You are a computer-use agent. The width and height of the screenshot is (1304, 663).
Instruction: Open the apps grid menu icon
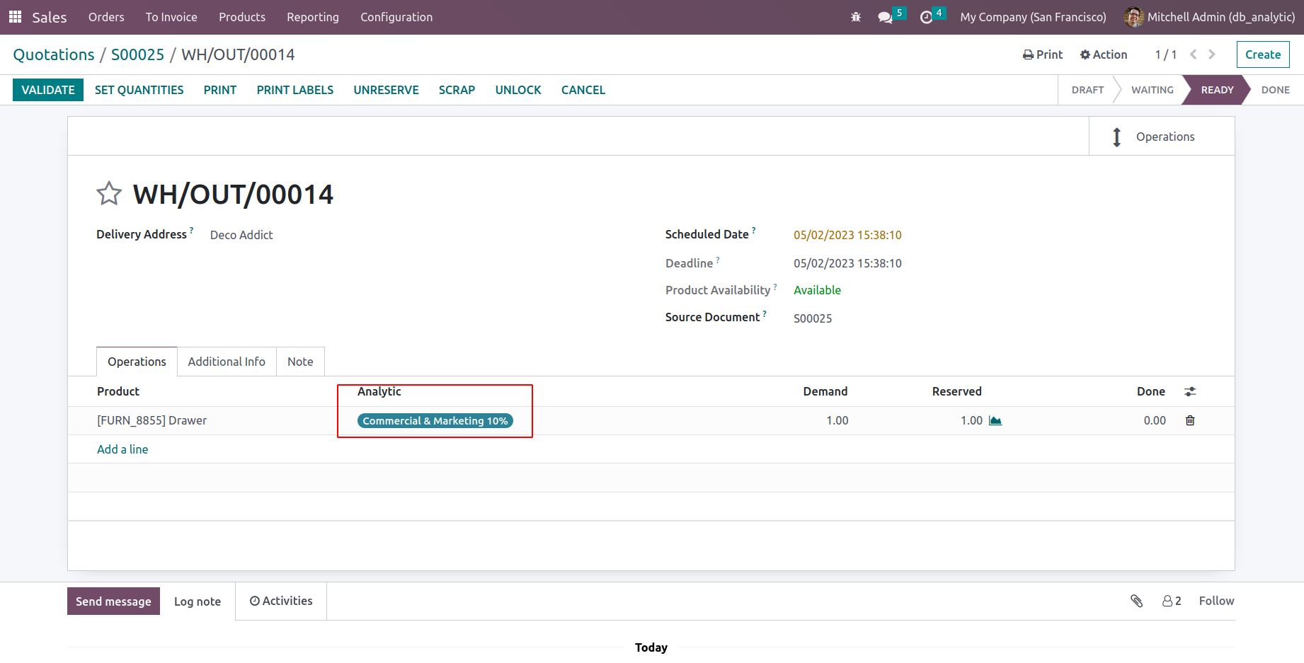click(x=15, y=17)
